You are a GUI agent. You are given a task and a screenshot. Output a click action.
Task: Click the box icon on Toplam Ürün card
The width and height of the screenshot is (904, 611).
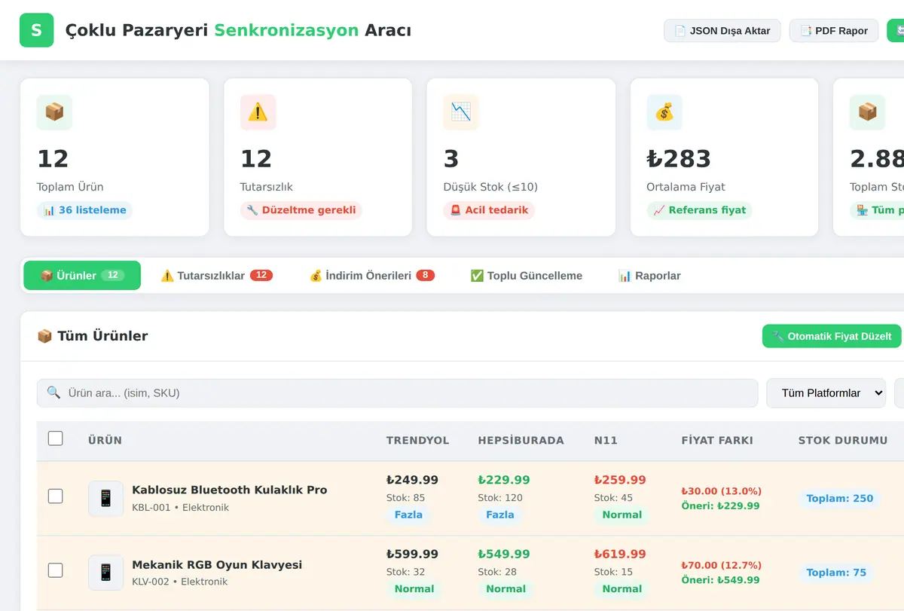(54, 112)
